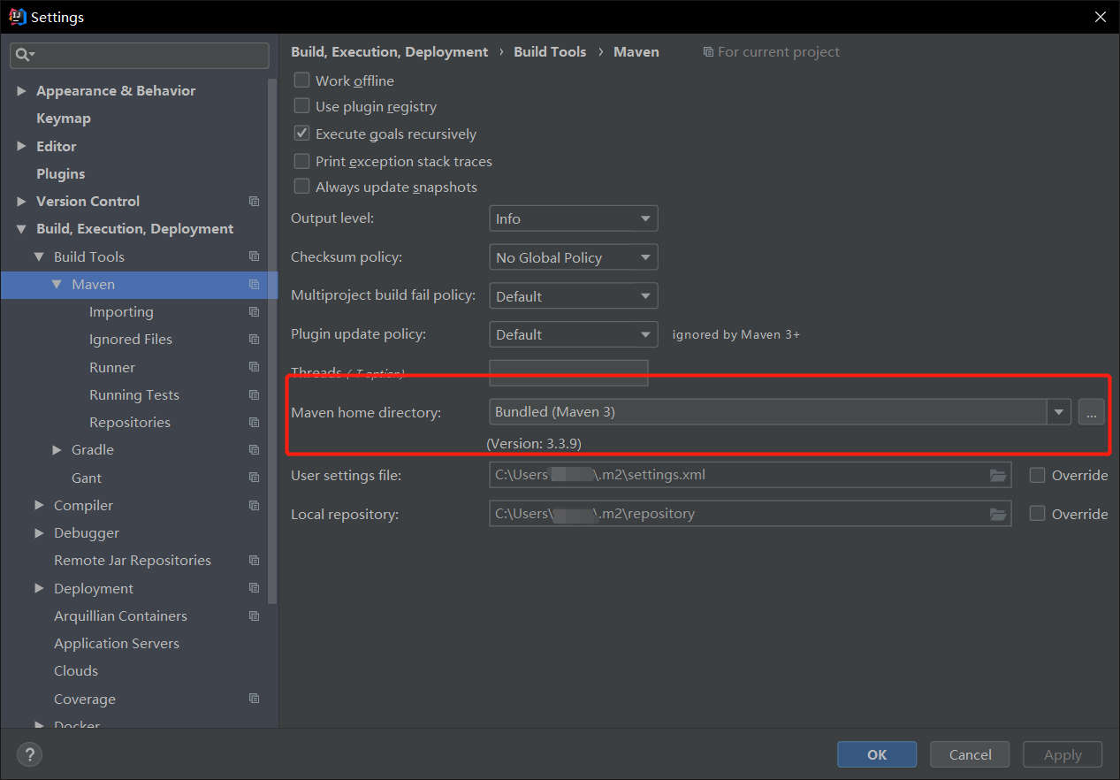This screenshot has height=780, width=1120.
Task: Click Build Tools in the breadcrumb header
Action: 549,51
